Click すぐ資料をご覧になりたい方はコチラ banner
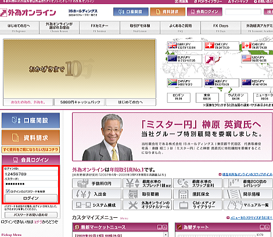The image size is (273, 237). 31,150
